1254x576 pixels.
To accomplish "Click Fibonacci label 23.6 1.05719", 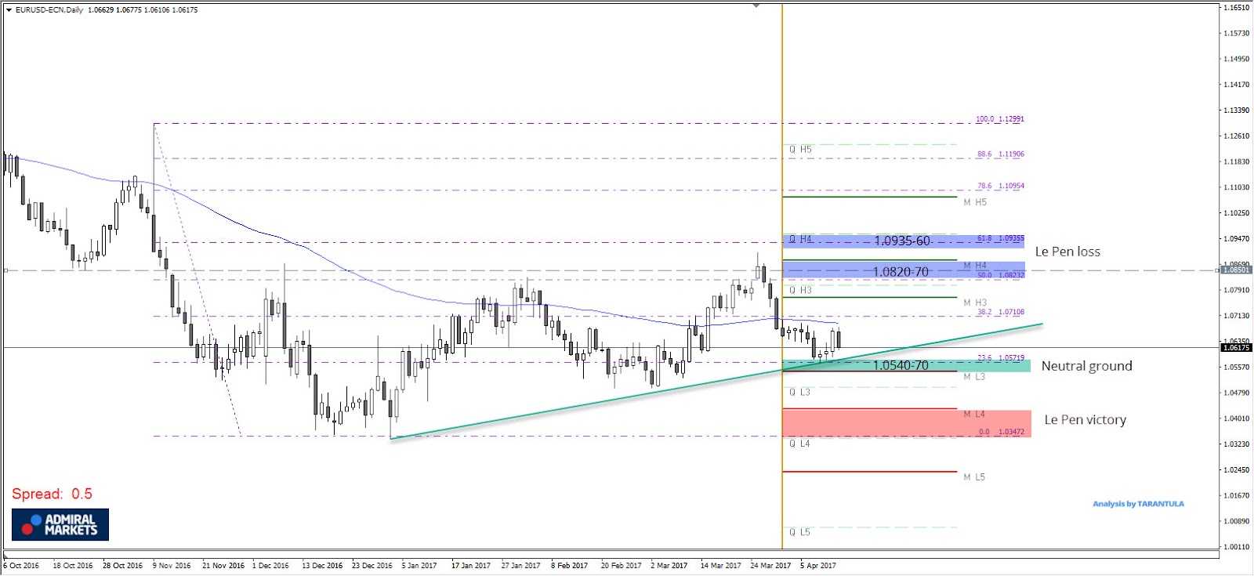I will point(1000,358).
